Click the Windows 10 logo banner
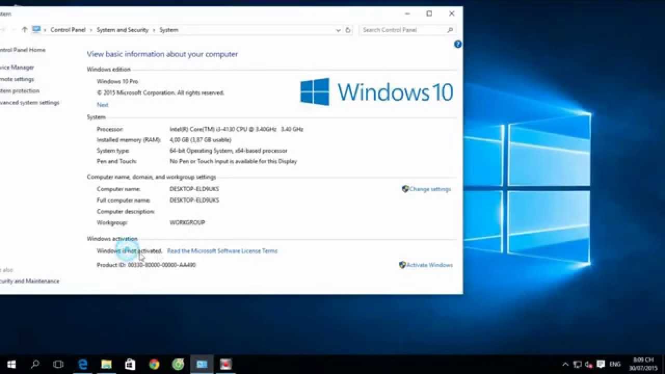 (x=377, y=92)
